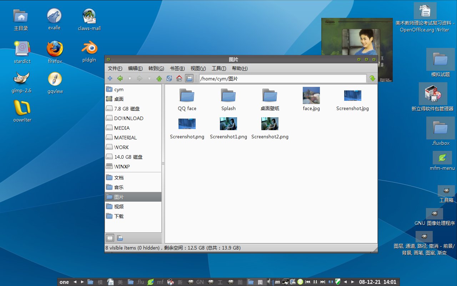The height and width of the screenshot is (286, 457).
Task: Go back with the green left arrow
Action: (120, 78)
